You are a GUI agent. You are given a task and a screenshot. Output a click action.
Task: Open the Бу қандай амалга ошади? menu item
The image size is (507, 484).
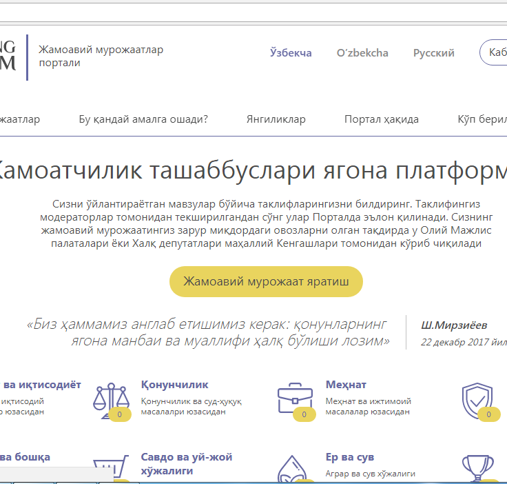point(143,119)
